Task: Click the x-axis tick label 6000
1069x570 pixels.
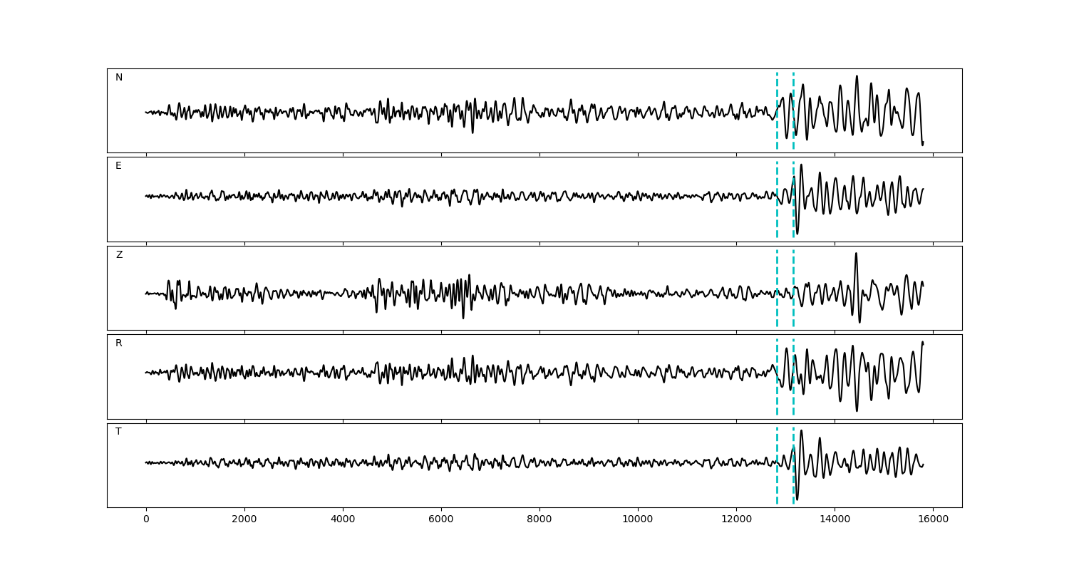Action: (441, 519)
